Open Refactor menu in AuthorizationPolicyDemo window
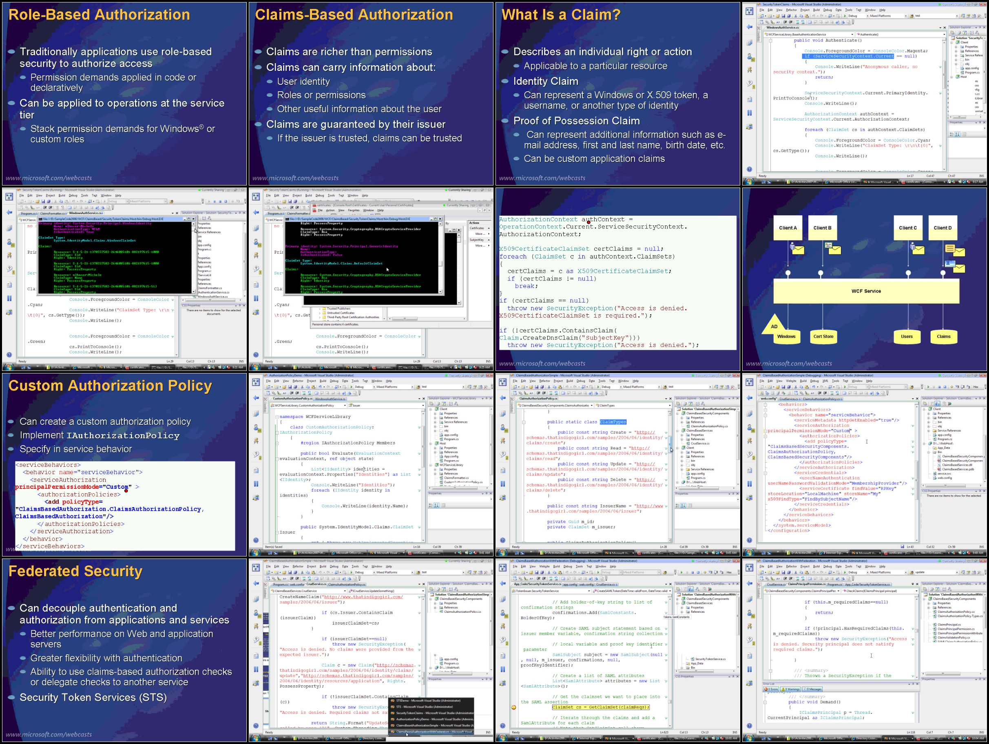 pyautogui.click(x=298, y=381)
